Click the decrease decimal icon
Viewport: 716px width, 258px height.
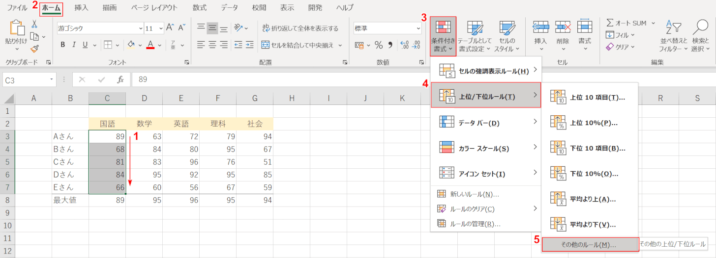(416, 45)
